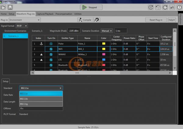Click the table scroll up arrow
Screen dimensions: 183x129
(175, 31)
